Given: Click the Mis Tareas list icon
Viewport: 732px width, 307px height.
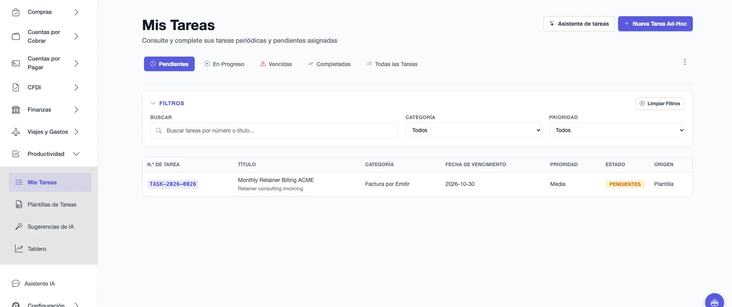Looking at the screenshot, I should point(19,182).
